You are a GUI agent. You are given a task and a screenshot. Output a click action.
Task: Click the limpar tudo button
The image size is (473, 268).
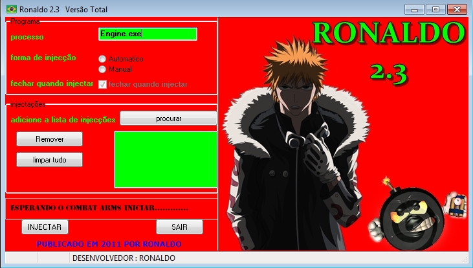click(x=49, y=160)
